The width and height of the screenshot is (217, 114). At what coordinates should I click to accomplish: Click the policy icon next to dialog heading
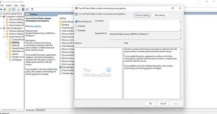click(76, 14)
